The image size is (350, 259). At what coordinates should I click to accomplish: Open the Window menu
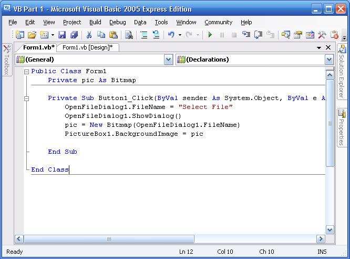pos(186,22)
